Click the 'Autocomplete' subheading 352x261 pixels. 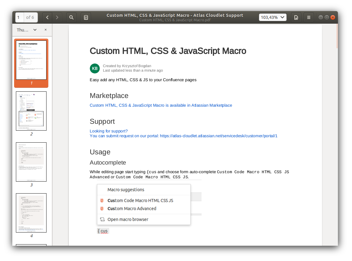tap(108, 163)
